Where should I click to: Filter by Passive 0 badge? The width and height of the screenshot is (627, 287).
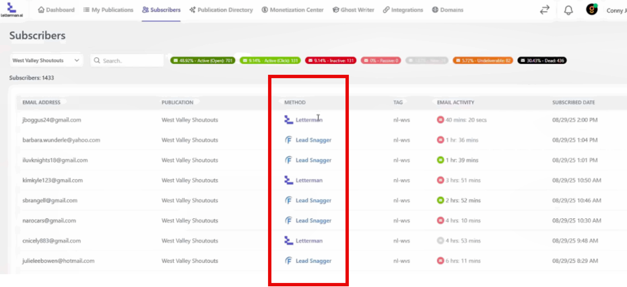click(381, 61)
